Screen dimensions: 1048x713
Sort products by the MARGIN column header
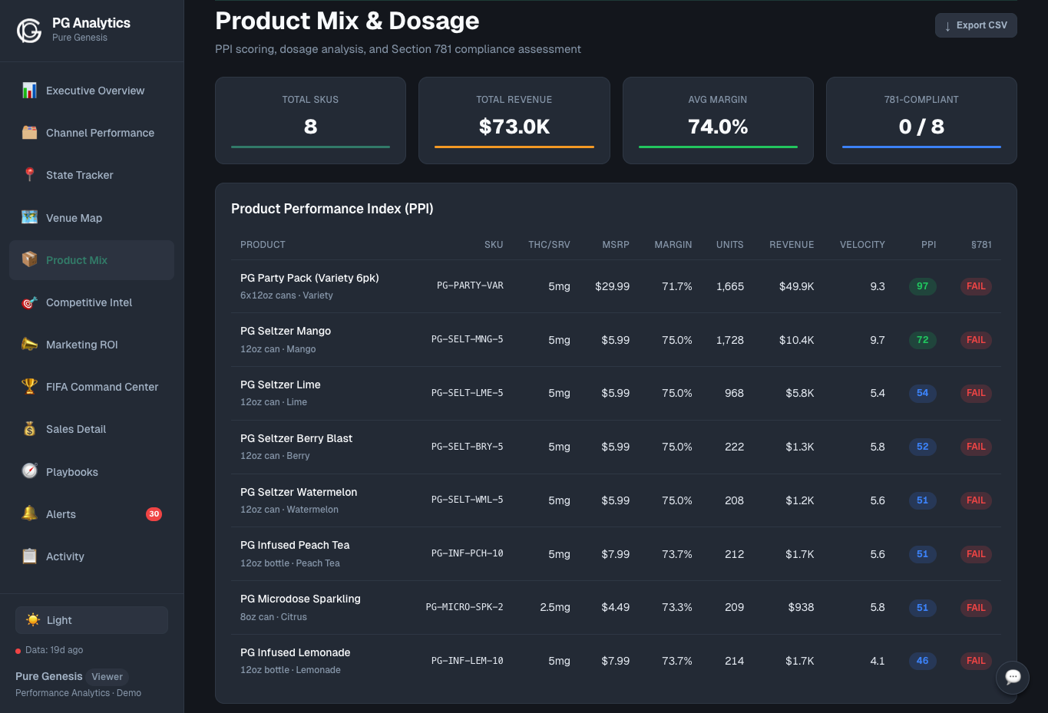[x=673, y=244]
